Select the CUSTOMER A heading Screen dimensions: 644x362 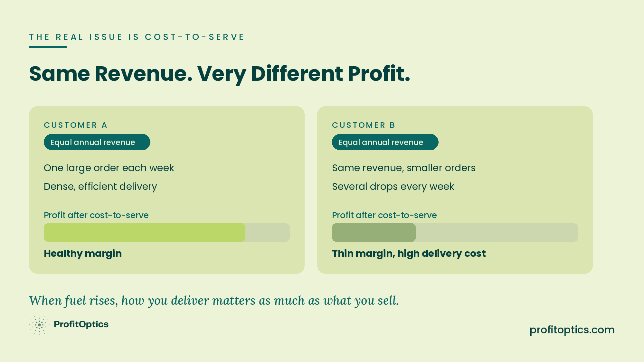(x=75, y=125)
